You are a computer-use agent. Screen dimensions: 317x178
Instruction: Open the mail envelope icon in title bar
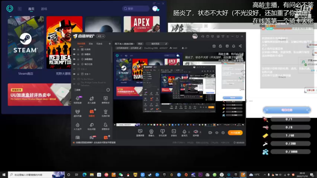pos(208,36)
